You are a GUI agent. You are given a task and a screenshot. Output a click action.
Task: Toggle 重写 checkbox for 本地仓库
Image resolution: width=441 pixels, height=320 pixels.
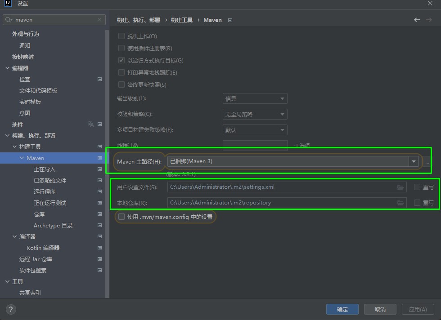pyautogui.click(x=417, y=203)
